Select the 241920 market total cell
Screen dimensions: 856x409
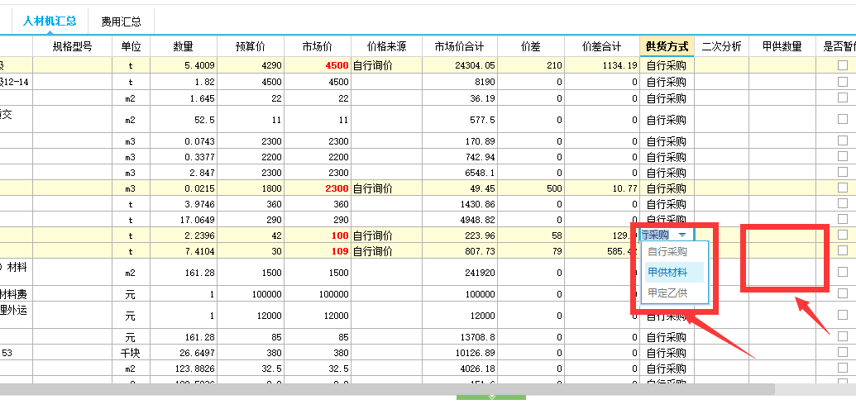pyautogui.click(x=460, y=272)
